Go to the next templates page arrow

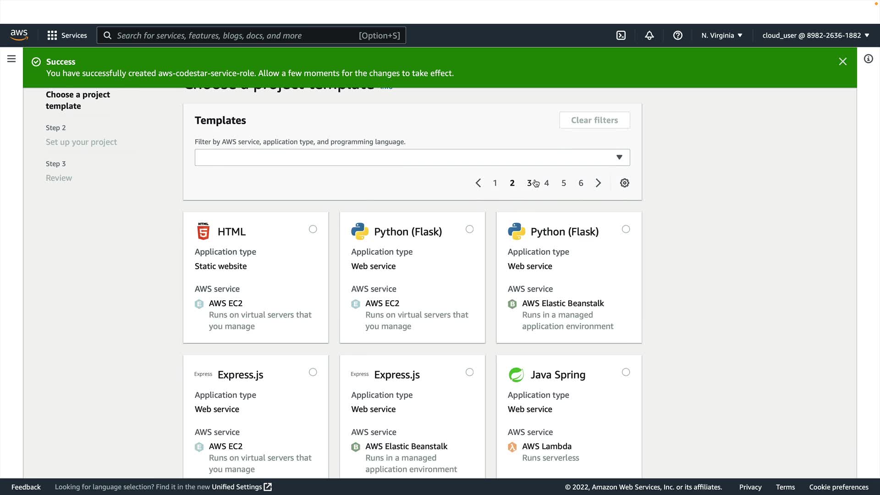point(598,183)
